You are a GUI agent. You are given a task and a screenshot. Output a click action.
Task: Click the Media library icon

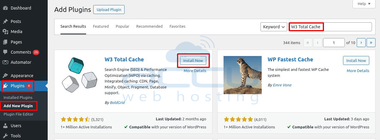(x=5, y=32)
